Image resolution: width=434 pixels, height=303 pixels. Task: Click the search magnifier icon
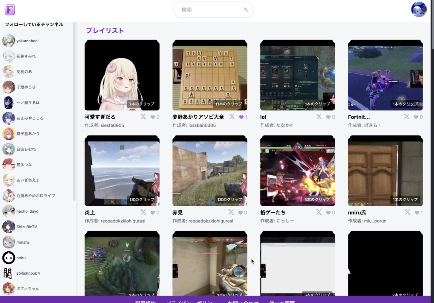[246, 10]
